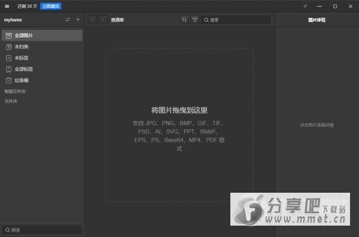Screen dimensions: 359x237
Task: Click the drop zone to import images
Action: point(180,125)
